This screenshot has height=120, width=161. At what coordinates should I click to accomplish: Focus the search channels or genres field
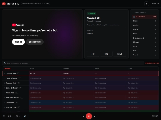pyautogui.click(x=73, y=63)
